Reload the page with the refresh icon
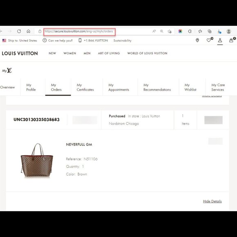Viewport: 237px width, 237px height. [x=19, y=31]
